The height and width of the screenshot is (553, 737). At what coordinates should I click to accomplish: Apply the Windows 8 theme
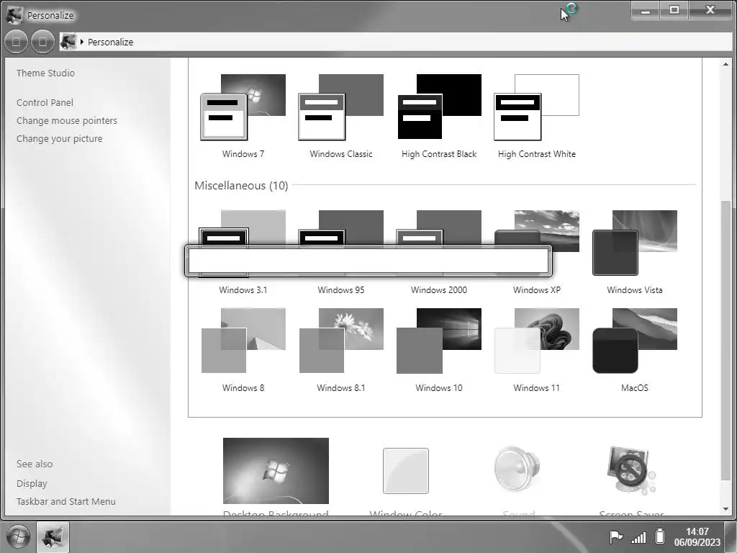point(243,351)
